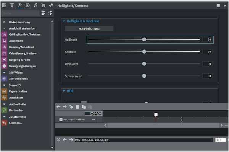Open the music note audio tab icon

tap(35, 5)
